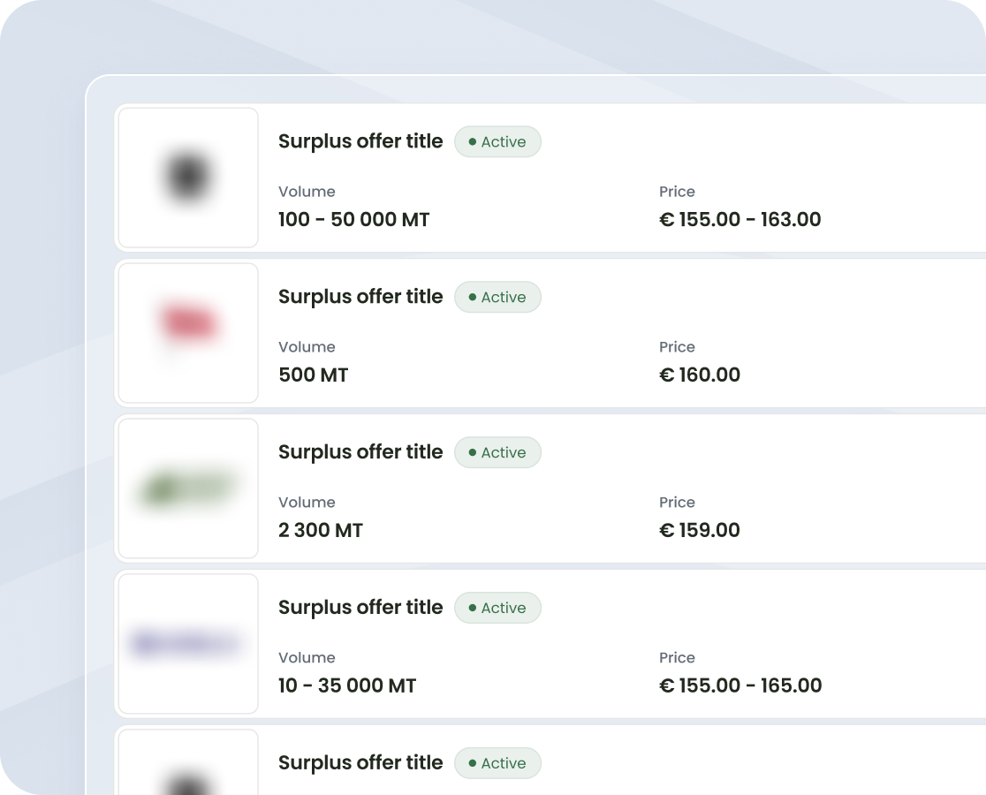Click Active badge on the 500 MT offer
Viewport: 986px width, 795px height.
[497, 298]
